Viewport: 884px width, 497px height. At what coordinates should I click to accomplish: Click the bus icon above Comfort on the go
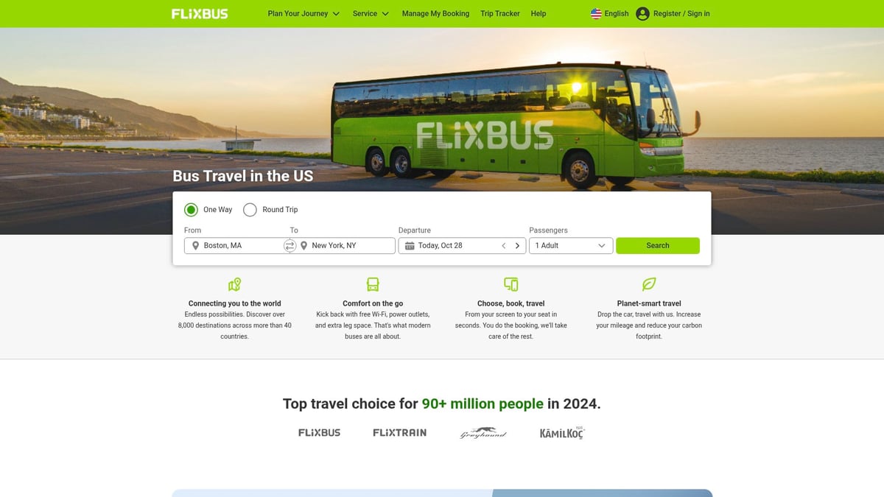click(373, 284)
